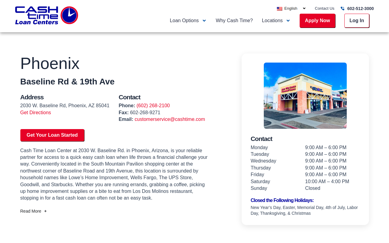Image resolution: width=389 pixels, height=243 pixels.
Task: Call 602-512-3000 from header
Action: [360, 9]
